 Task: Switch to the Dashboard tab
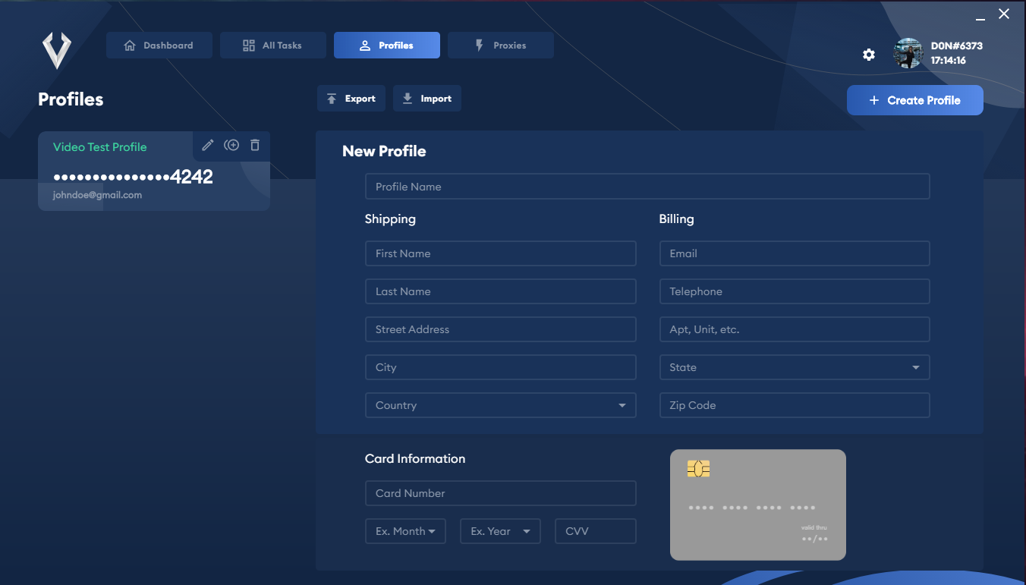pyautogui.click(x=159, y=46)
